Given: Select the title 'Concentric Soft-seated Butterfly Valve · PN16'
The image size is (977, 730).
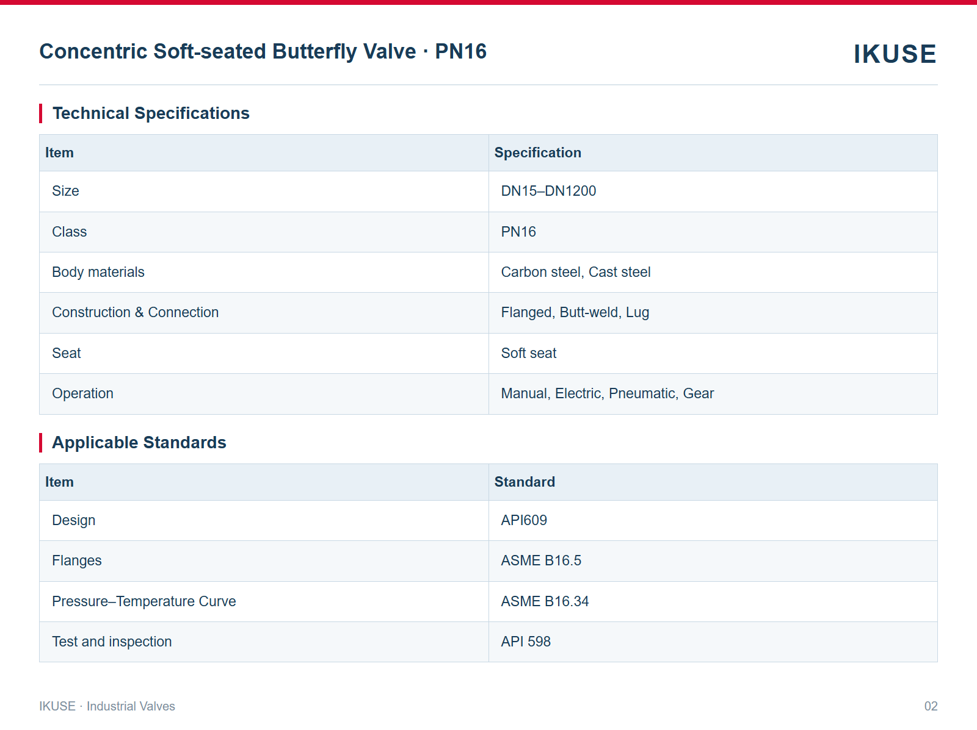Looking at the screenshot, I should pos(263,52).
